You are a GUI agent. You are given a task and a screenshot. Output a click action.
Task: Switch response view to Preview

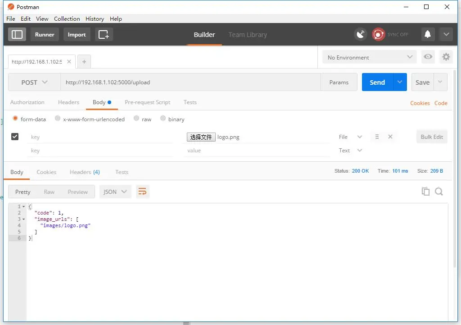pyautogui.click(x=77, y=192)
